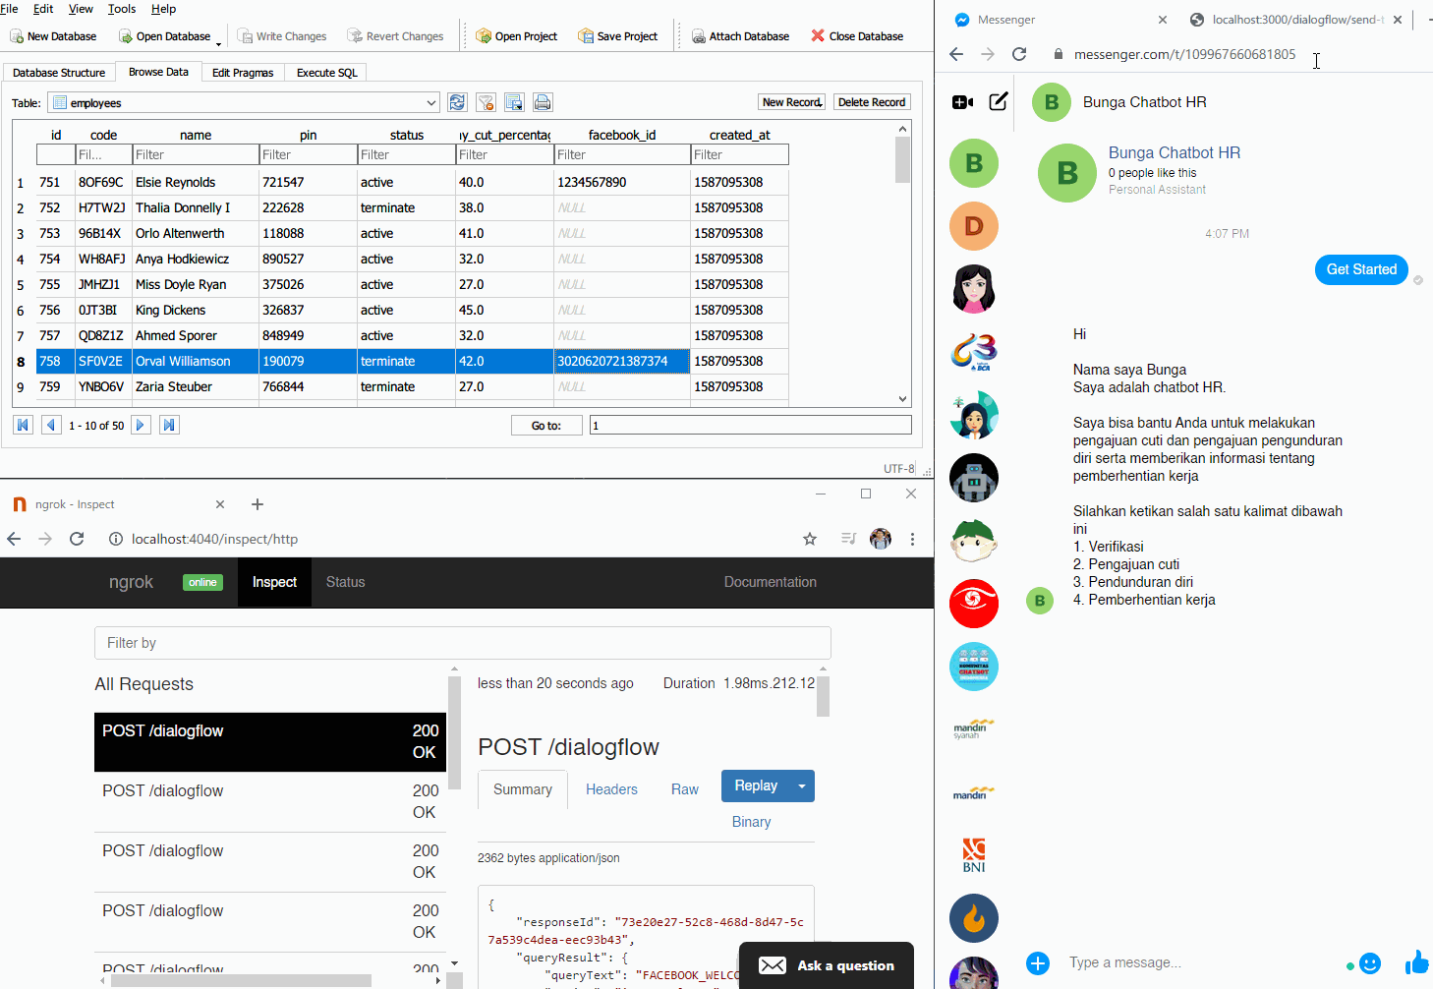This screenshot has height=989, width=1433.
Task: Click Bunga Chatbot HR profile link
Action: click(1175, 152)
